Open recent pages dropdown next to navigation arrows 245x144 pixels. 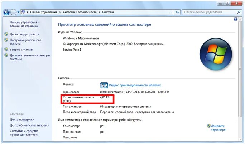18,12
